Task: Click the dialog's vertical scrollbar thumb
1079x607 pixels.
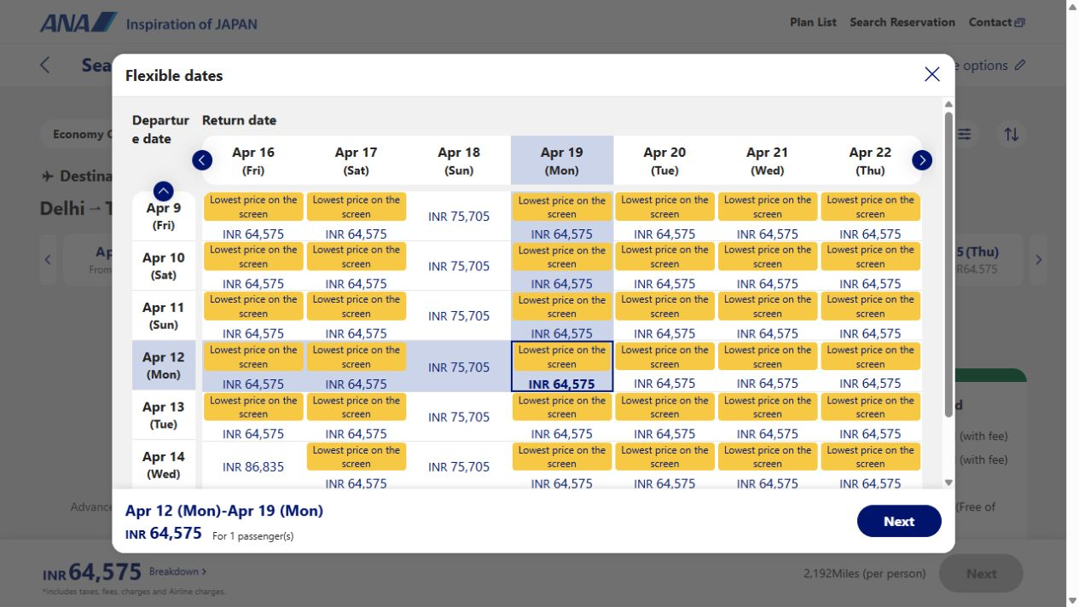Action: coord(948,264)
